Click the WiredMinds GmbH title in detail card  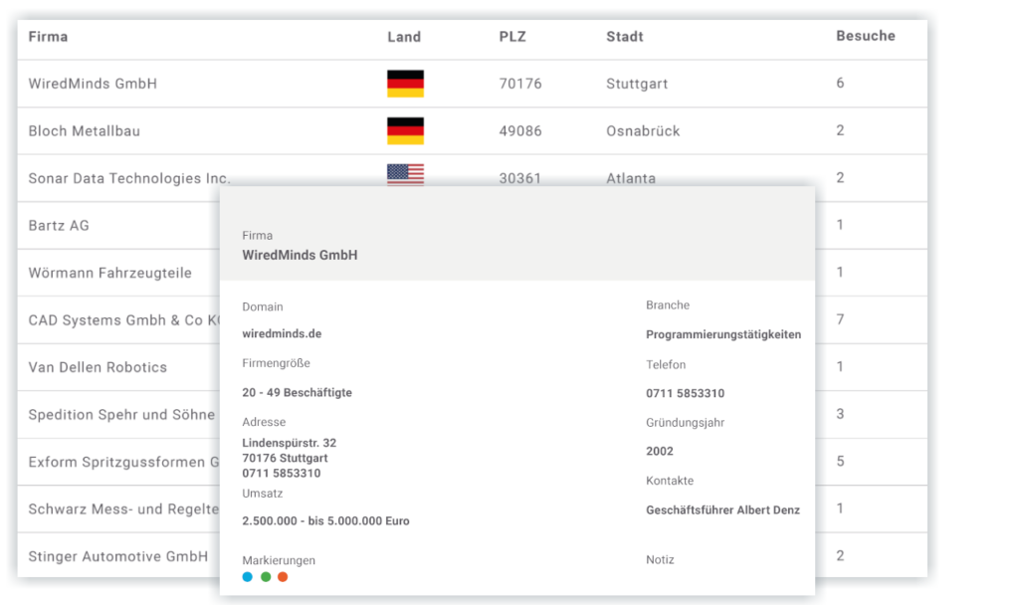click(x=300, y=256)
